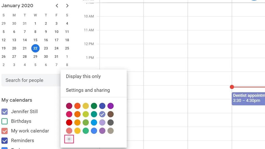Choose the bright orange swatch in top row
Image resolution: width=265 pixels, height=149 pixels.
(x=77, y=106)
